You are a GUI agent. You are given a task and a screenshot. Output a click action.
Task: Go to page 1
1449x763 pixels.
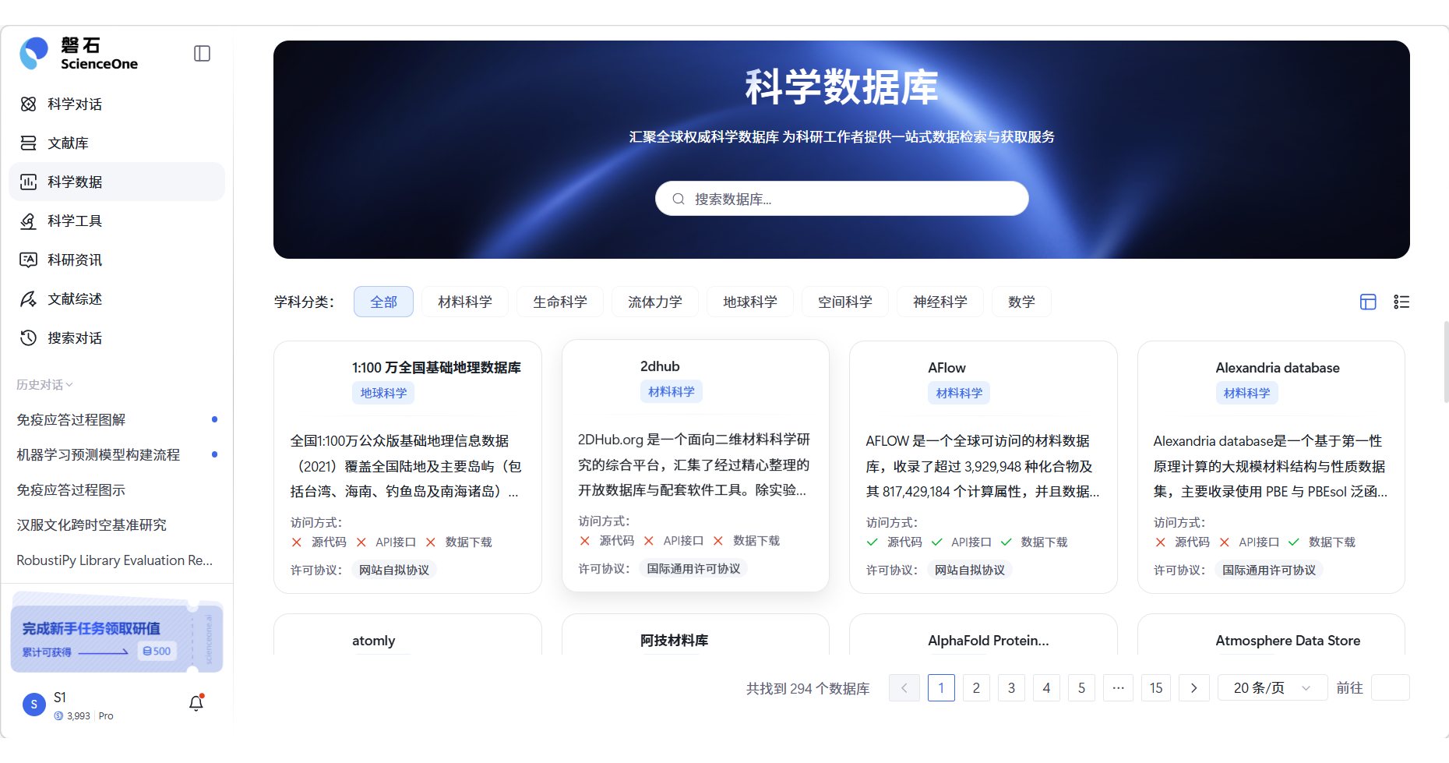click(941, 687)
